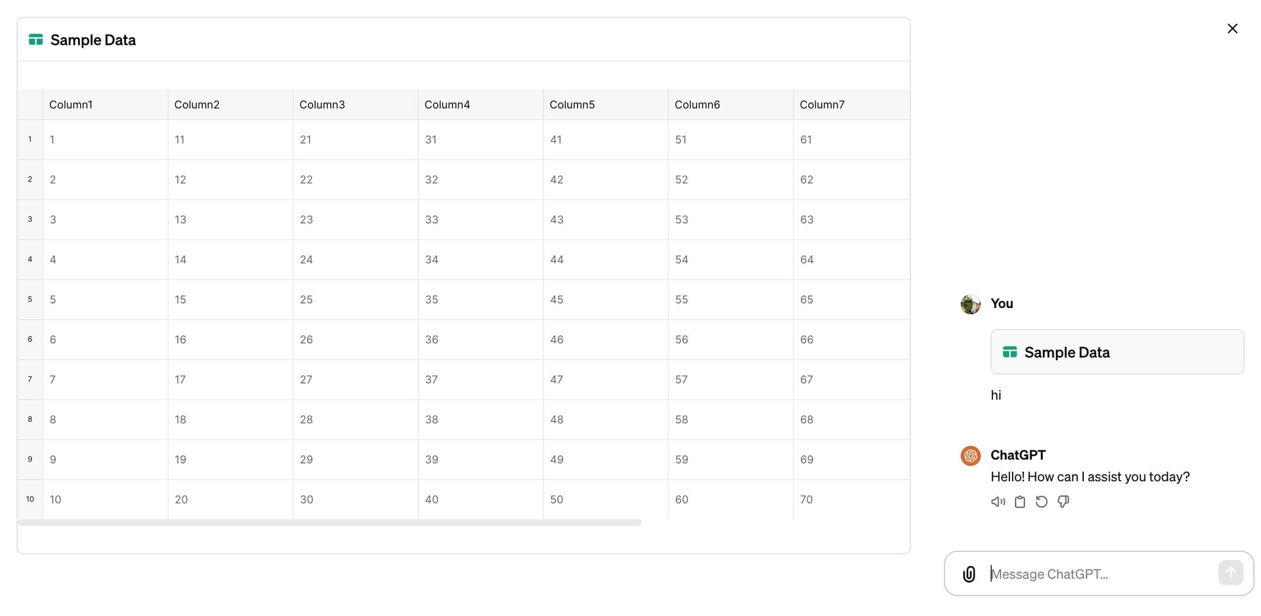This screenshot has height=616, width=1261.
Task: Regenerate the ChatGPT response
Action: pos(1042,502)
